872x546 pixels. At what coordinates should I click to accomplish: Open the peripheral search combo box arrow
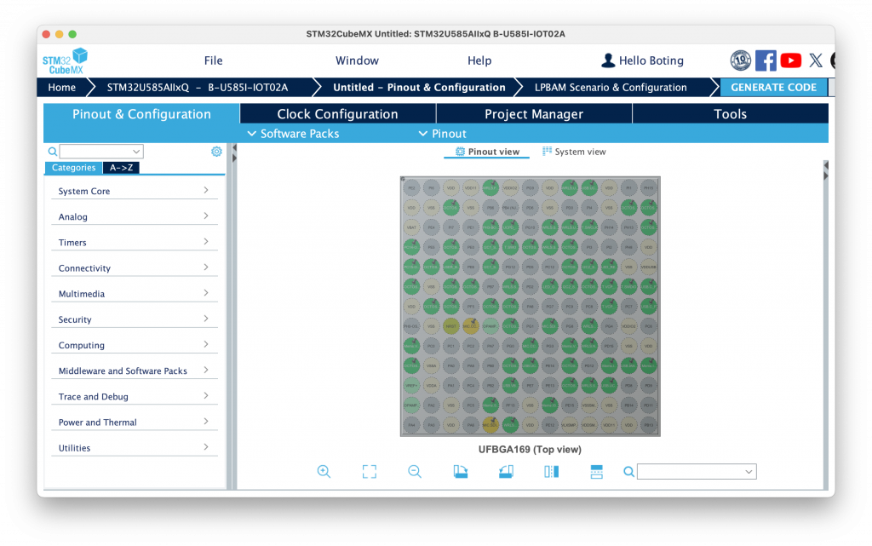(136, 152)
